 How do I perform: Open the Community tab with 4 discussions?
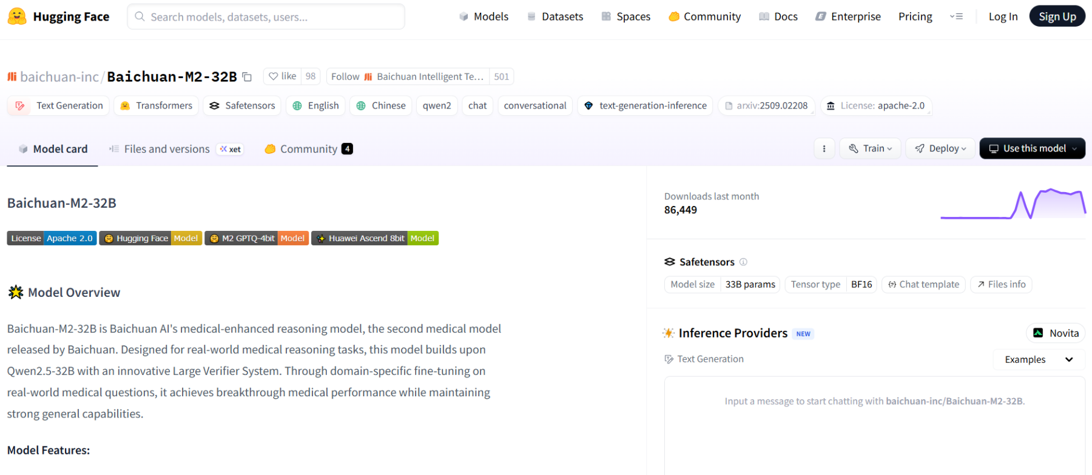tap(308, 149)
